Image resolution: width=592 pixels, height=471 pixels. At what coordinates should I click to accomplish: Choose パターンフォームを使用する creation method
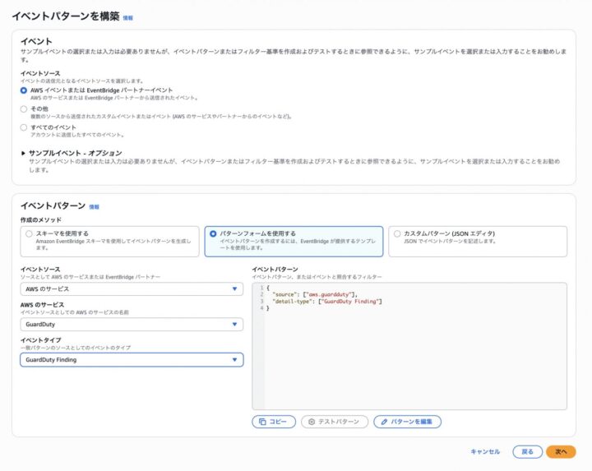pos(214,233)
